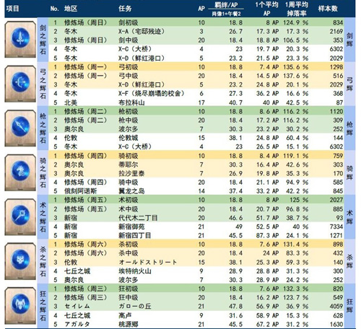Select the 1周平均掉落率 column header
Viewport: 361px width, 329px height.
pos(297,9)
